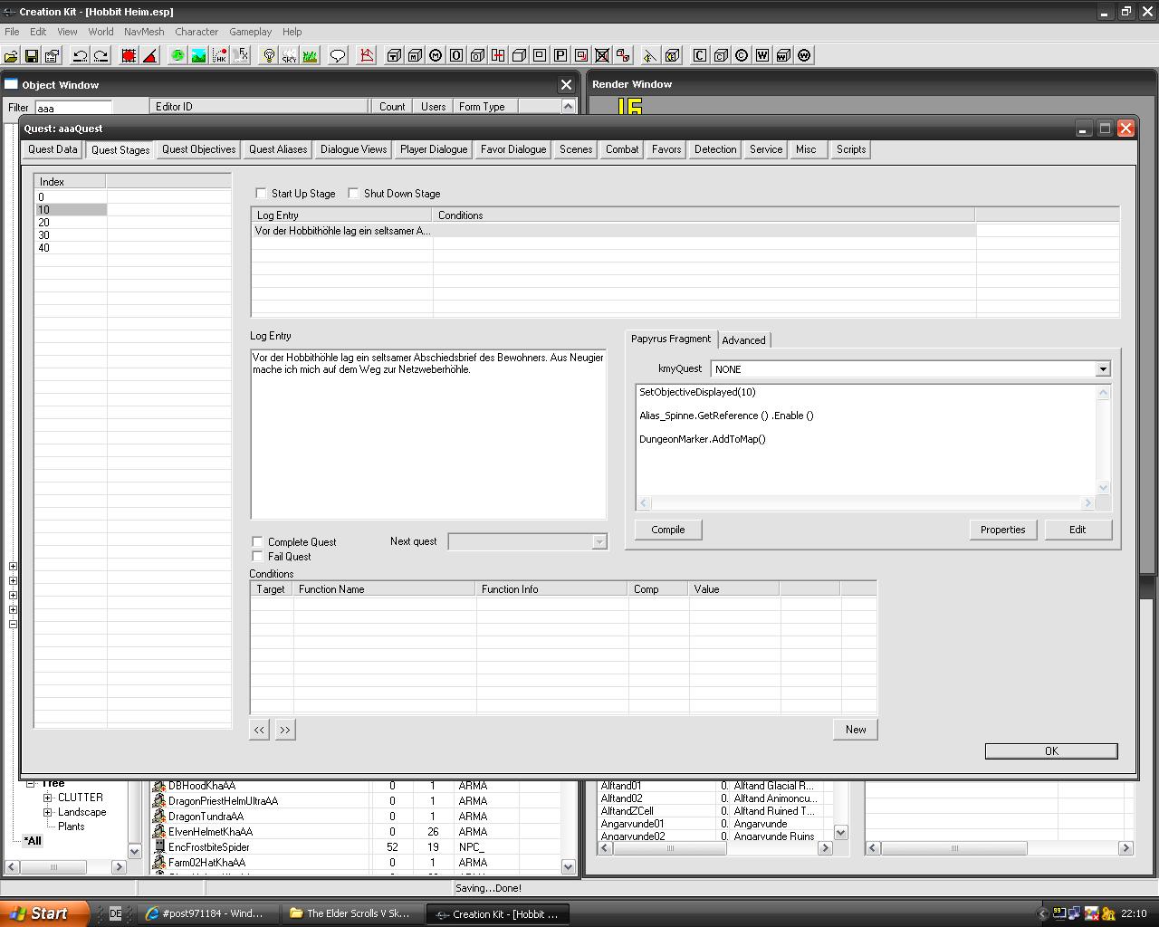Click the OK button

1050,751
